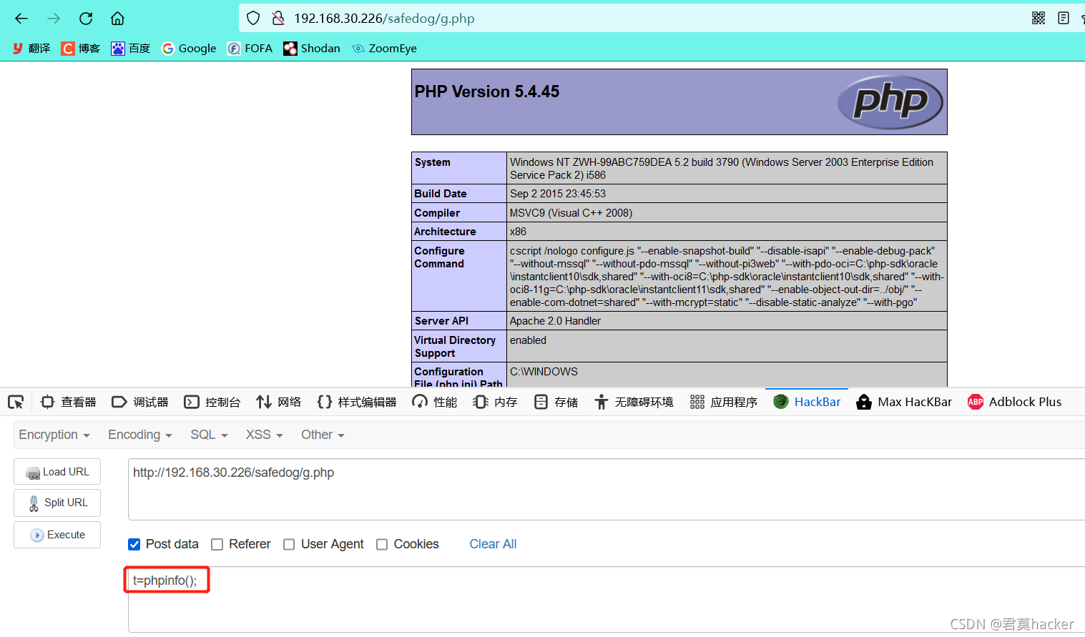The height and width of the screenshot is (637, 1085).
Task: Expand the SQL dropdown
Action: pyautogui.click(x=209, y=435)
